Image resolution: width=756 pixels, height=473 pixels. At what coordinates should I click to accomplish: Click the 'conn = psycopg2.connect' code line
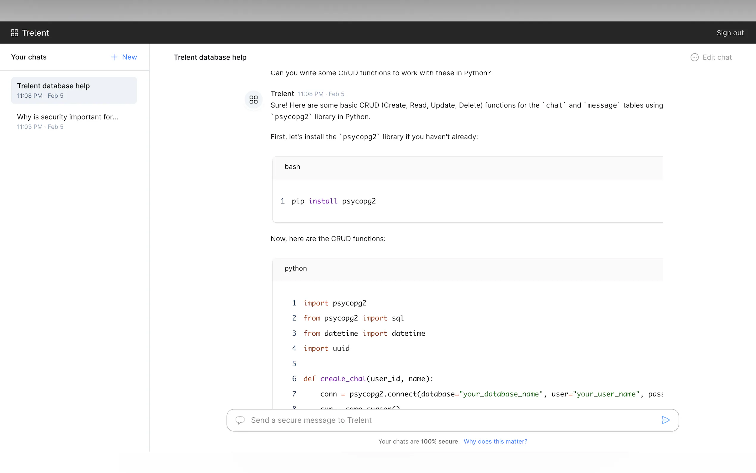pos(492,394)
